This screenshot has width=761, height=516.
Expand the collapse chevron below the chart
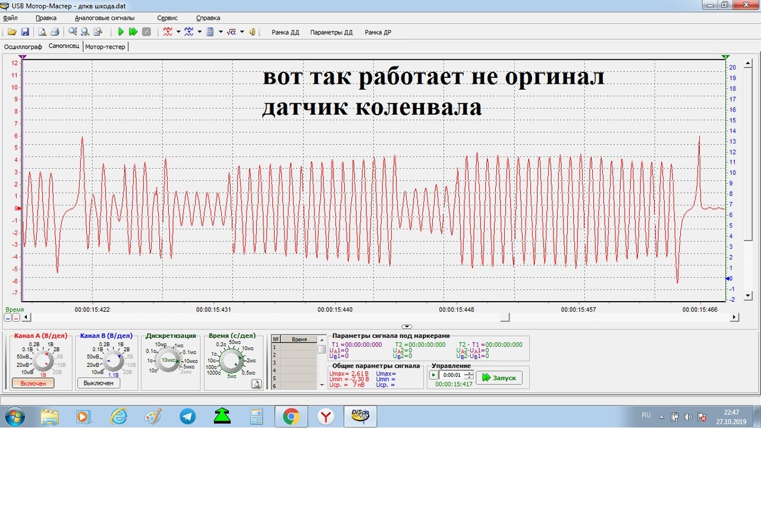pyautogui.click(x=407, y=327)
